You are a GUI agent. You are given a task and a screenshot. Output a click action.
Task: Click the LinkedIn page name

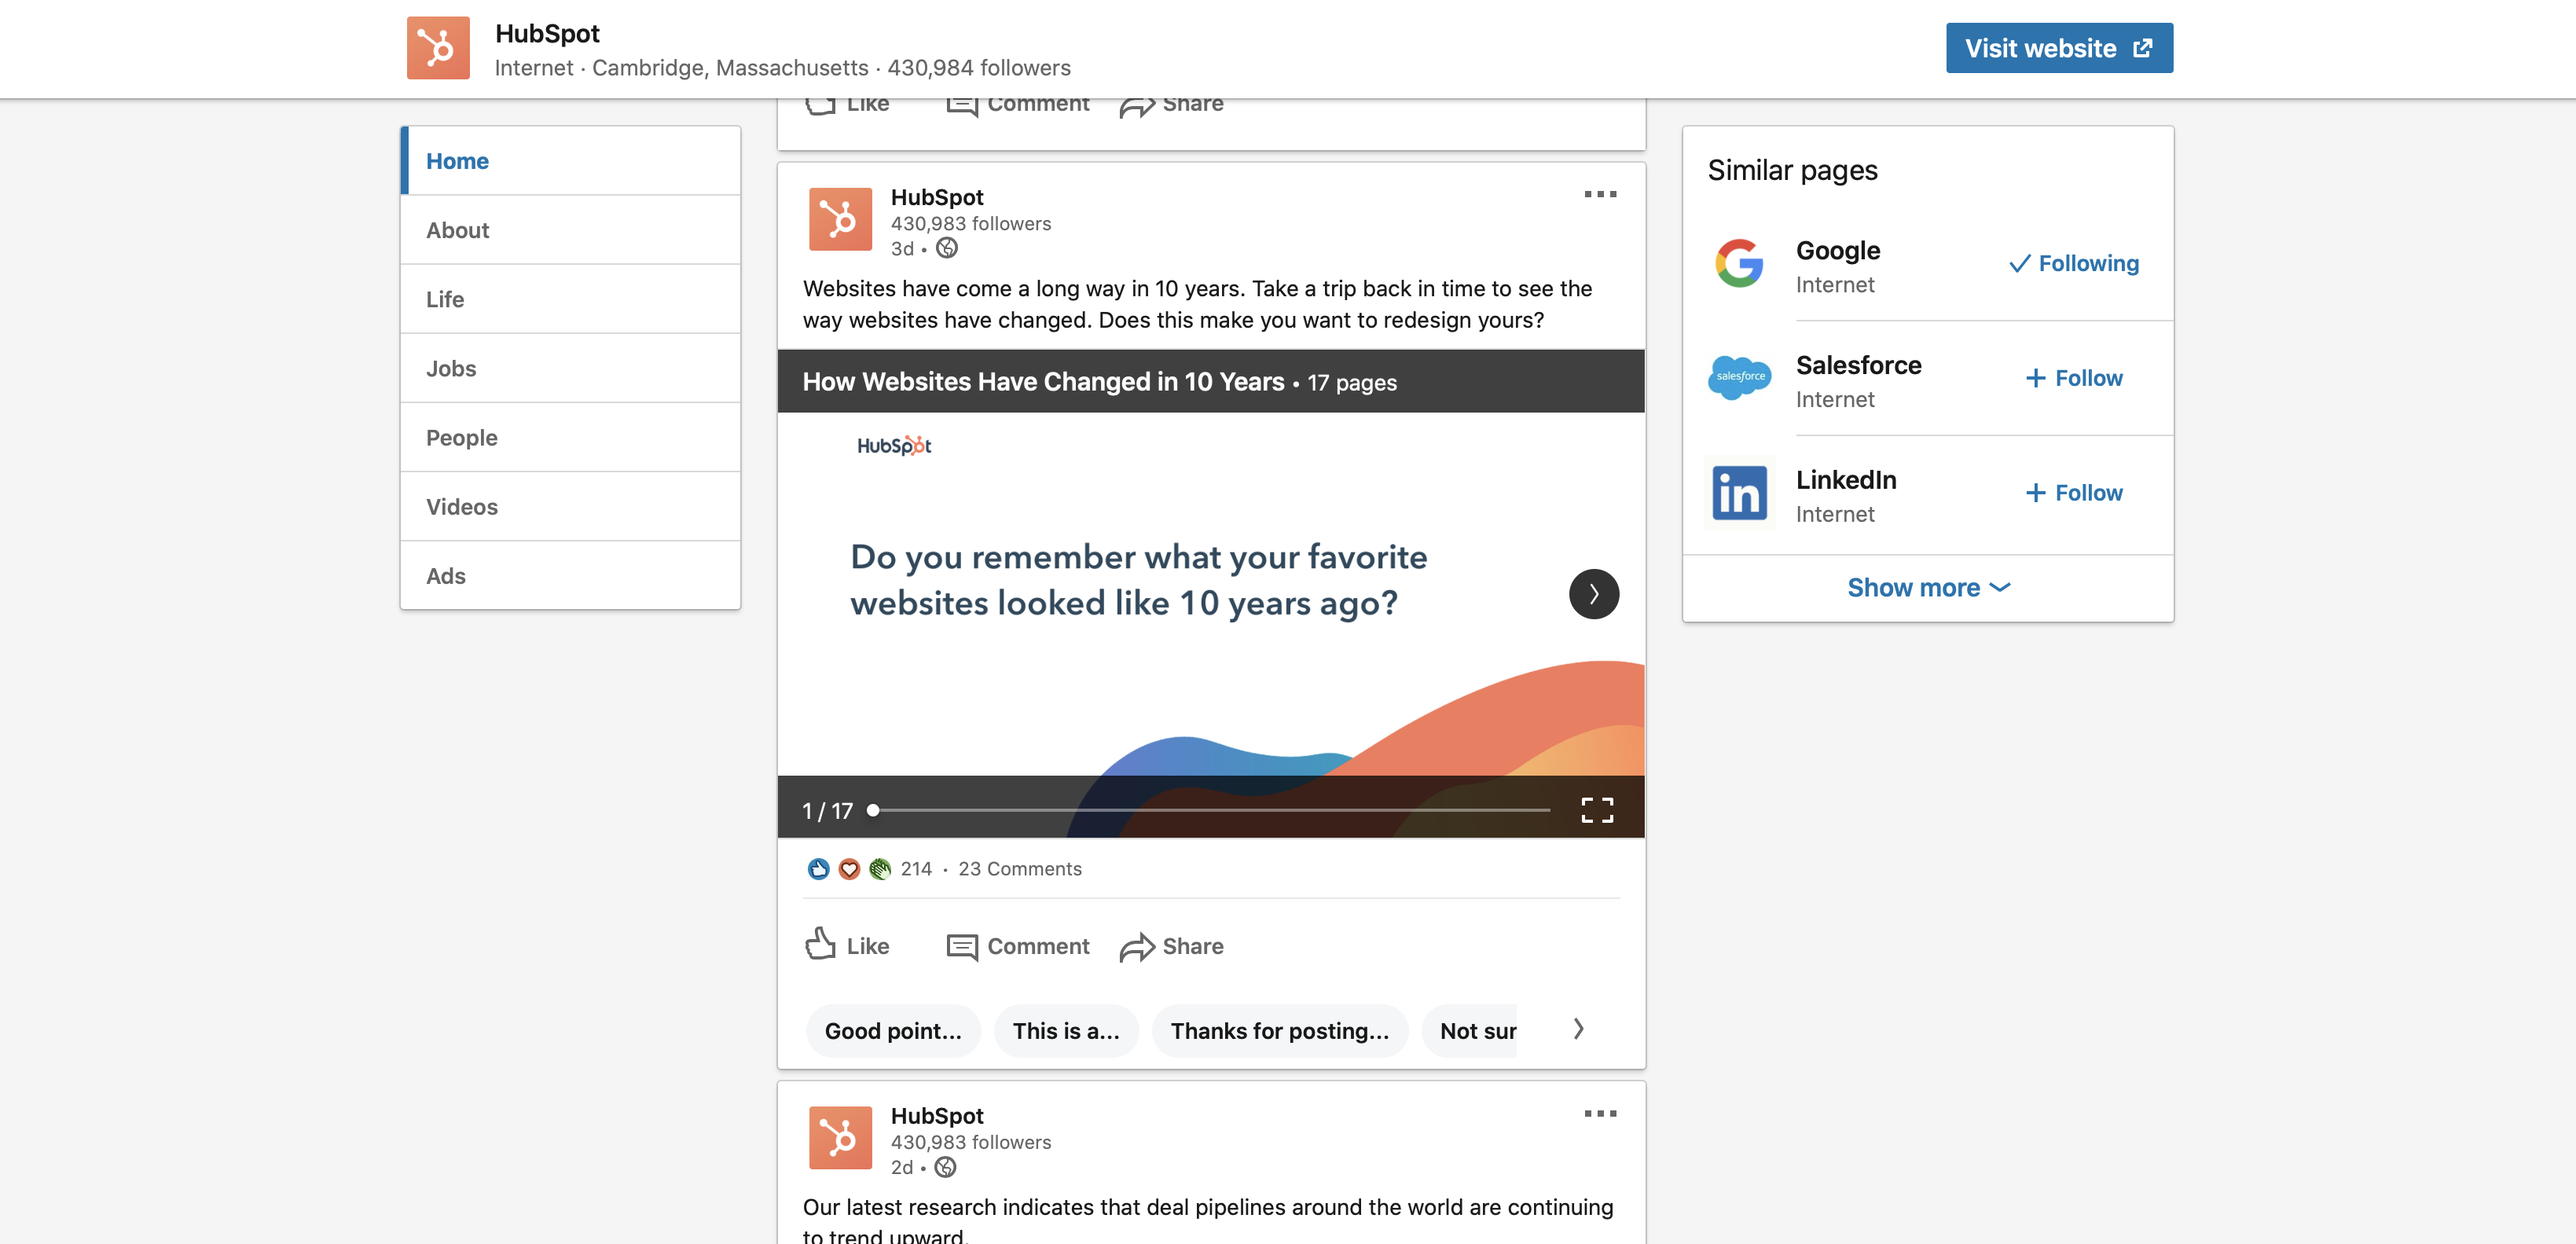tap(1846, 480)
